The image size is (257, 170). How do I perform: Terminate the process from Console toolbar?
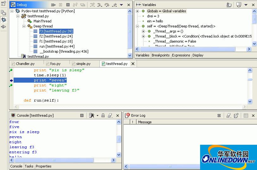(x=82, y=115)
